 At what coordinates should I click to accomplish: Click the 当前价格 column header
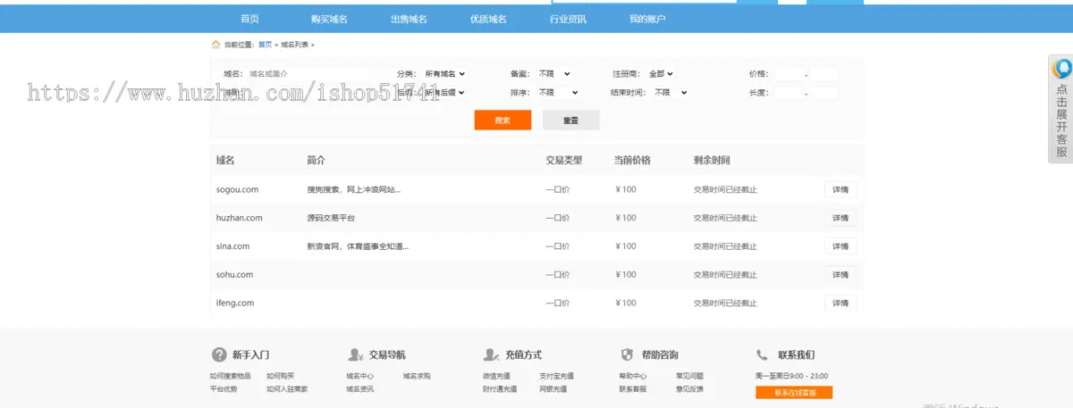632,161
